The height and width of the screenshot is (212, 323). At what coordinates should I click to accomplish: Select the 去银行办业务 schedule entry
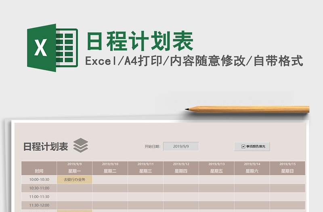75,179
